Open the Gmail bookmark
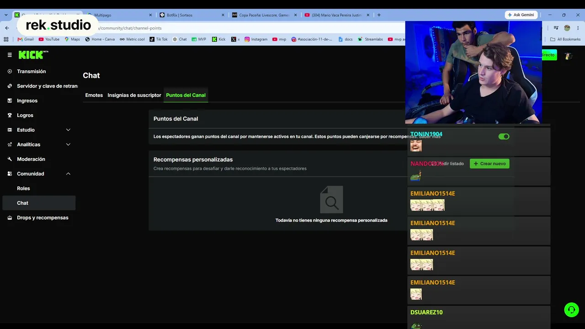The image size is (585, 329). point(26,39)
